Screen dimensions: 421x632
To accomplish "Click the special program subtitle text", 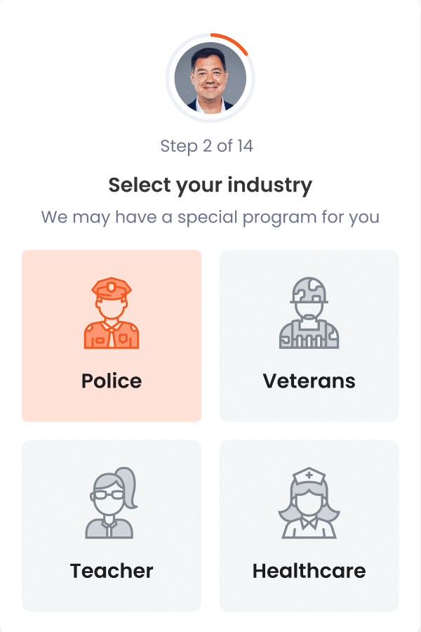I will [x=210, y=218].
